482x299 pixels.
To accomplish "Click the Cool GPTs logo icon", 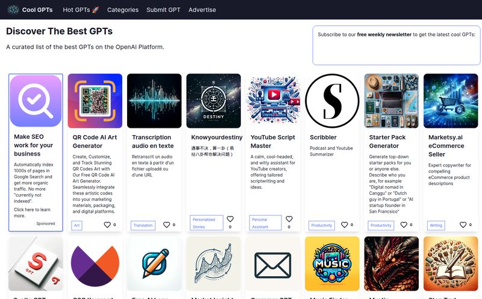I will pos(13,10).
